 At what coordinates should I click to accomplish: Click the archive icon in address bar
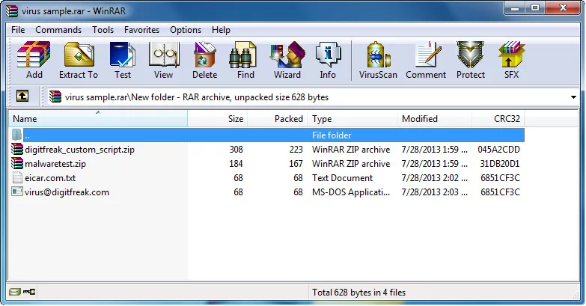[55, 97]
